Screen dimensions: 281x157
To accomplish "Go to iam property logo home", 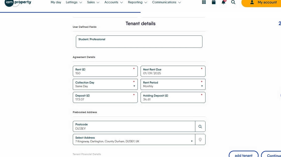I will [x=18, y=3].
